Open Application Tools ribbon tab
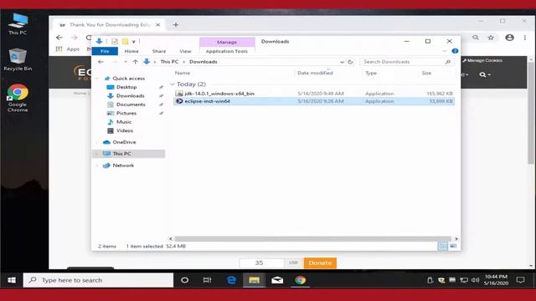Screen dimensions: 536x301 pos(227,51)
